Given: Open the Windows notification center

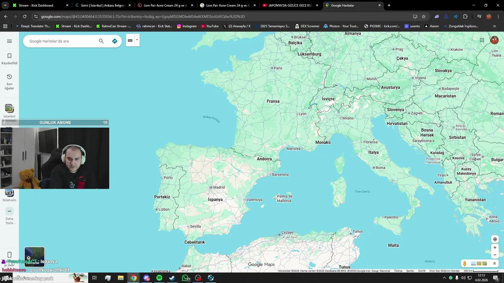Looking at the screenshot, I should (x=496, y=278).
